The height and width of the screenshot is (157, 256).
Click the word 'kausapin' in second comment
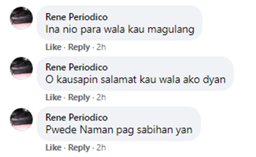[77, 80]
